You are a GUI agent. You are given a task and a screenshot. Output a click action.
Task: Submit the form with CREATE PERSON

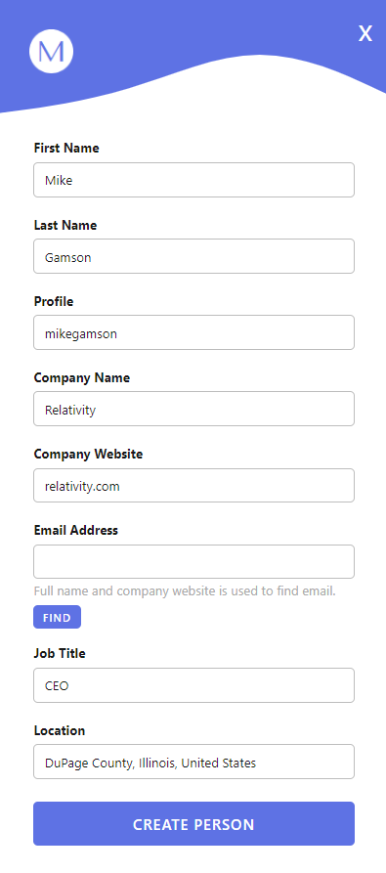coord(193,823)
